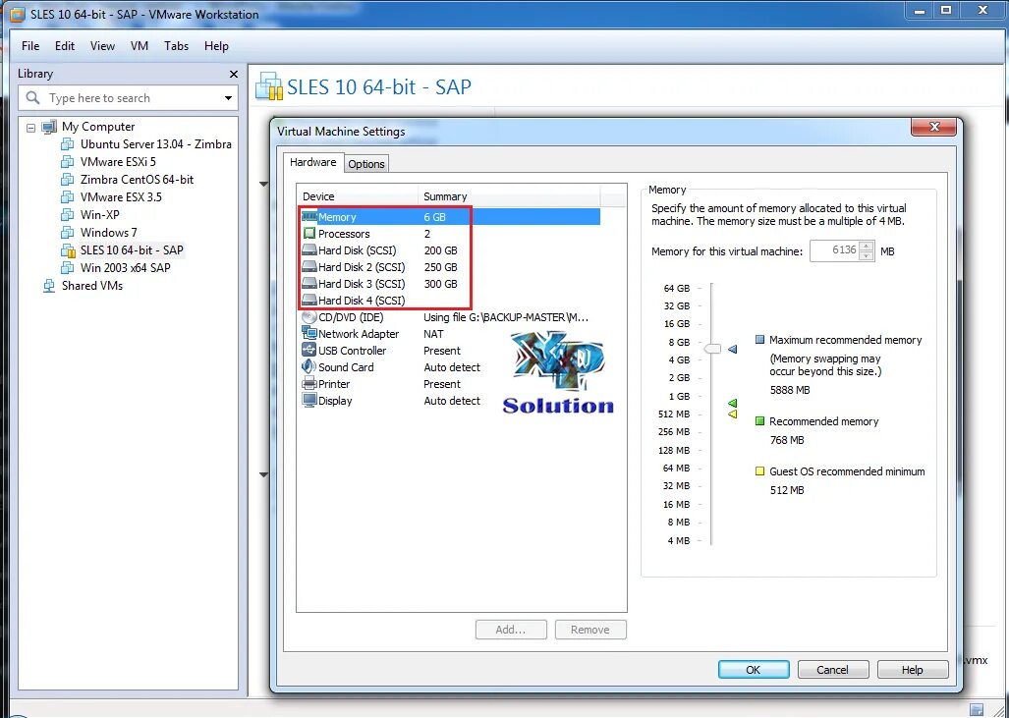The height and width of the screenshot is (718, 1009).
Task: Collapse the My Computer tree node
Action: (30, 128)
